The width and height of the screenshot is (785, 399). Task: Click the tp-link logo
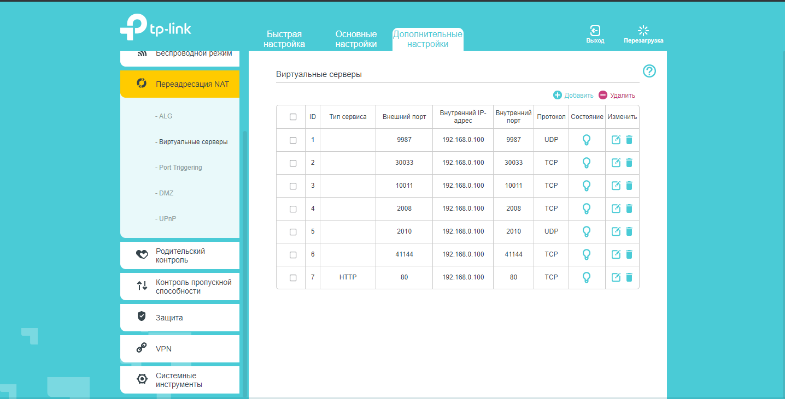coord(156,27)
